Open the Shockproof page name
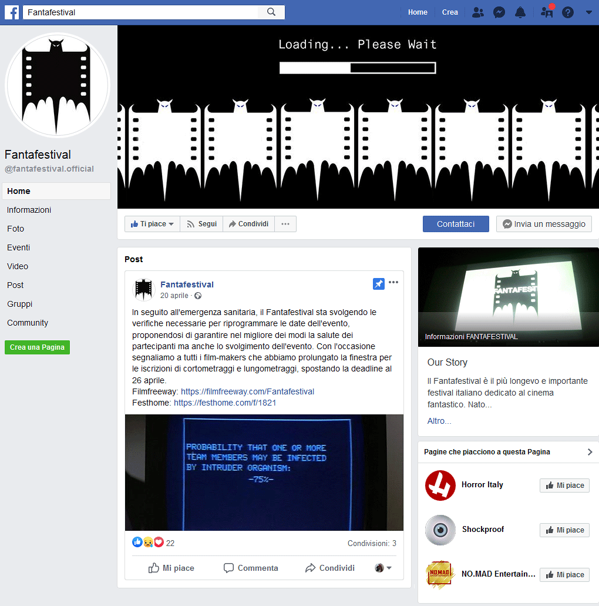 pos(483,529)
